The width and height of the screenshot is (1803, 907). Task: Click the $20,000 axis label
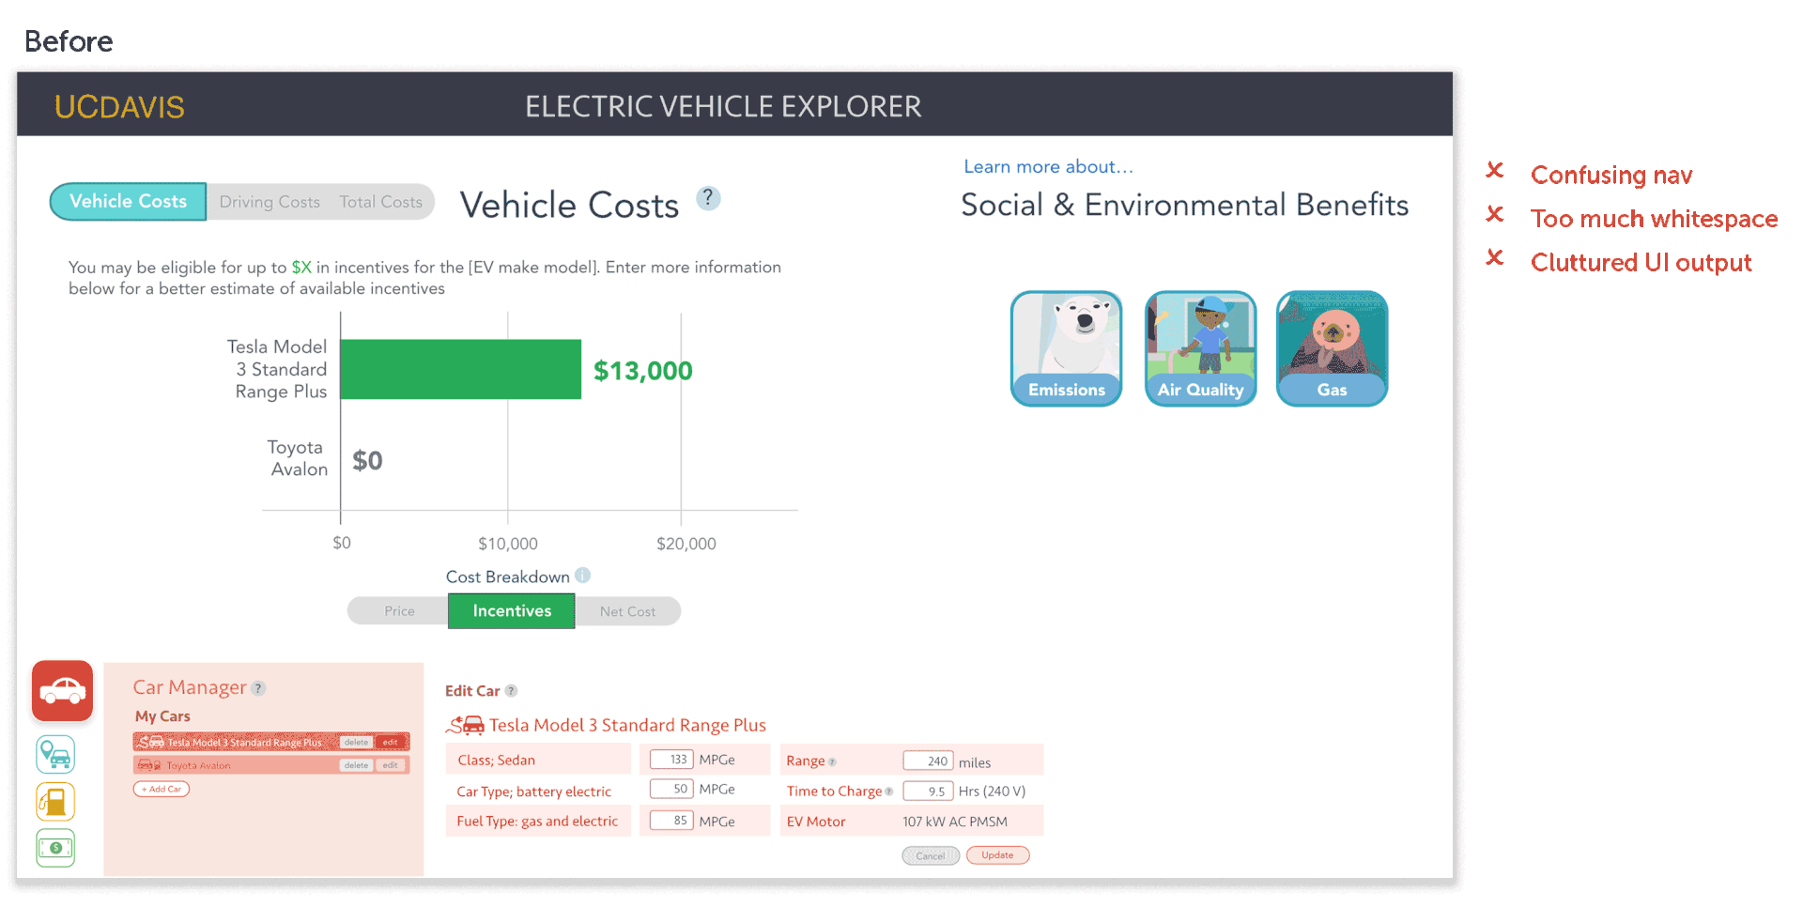[686, 544]
